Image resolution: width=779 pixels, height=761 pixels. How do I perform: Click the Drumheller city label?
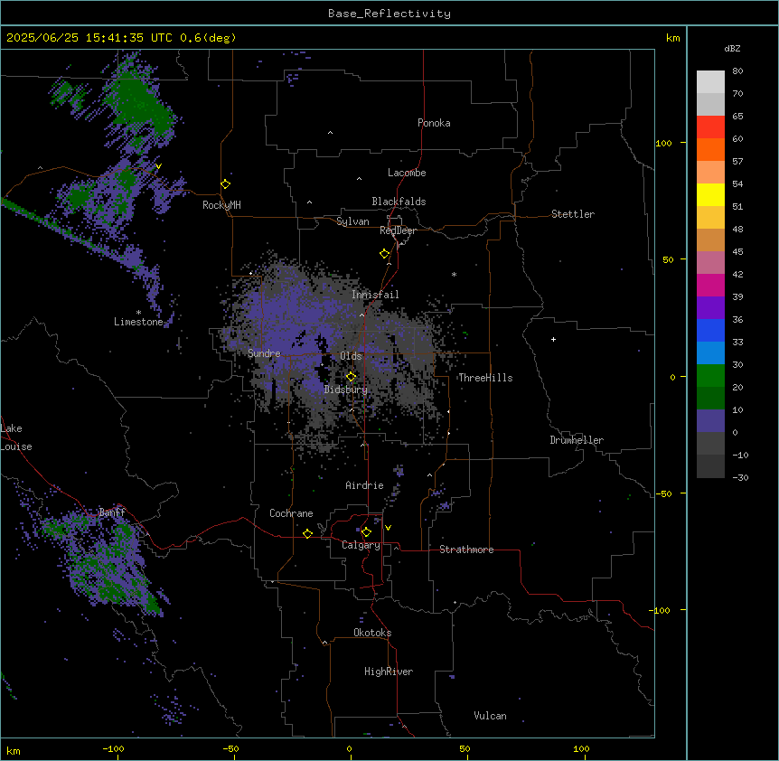[x=577, y=440]
